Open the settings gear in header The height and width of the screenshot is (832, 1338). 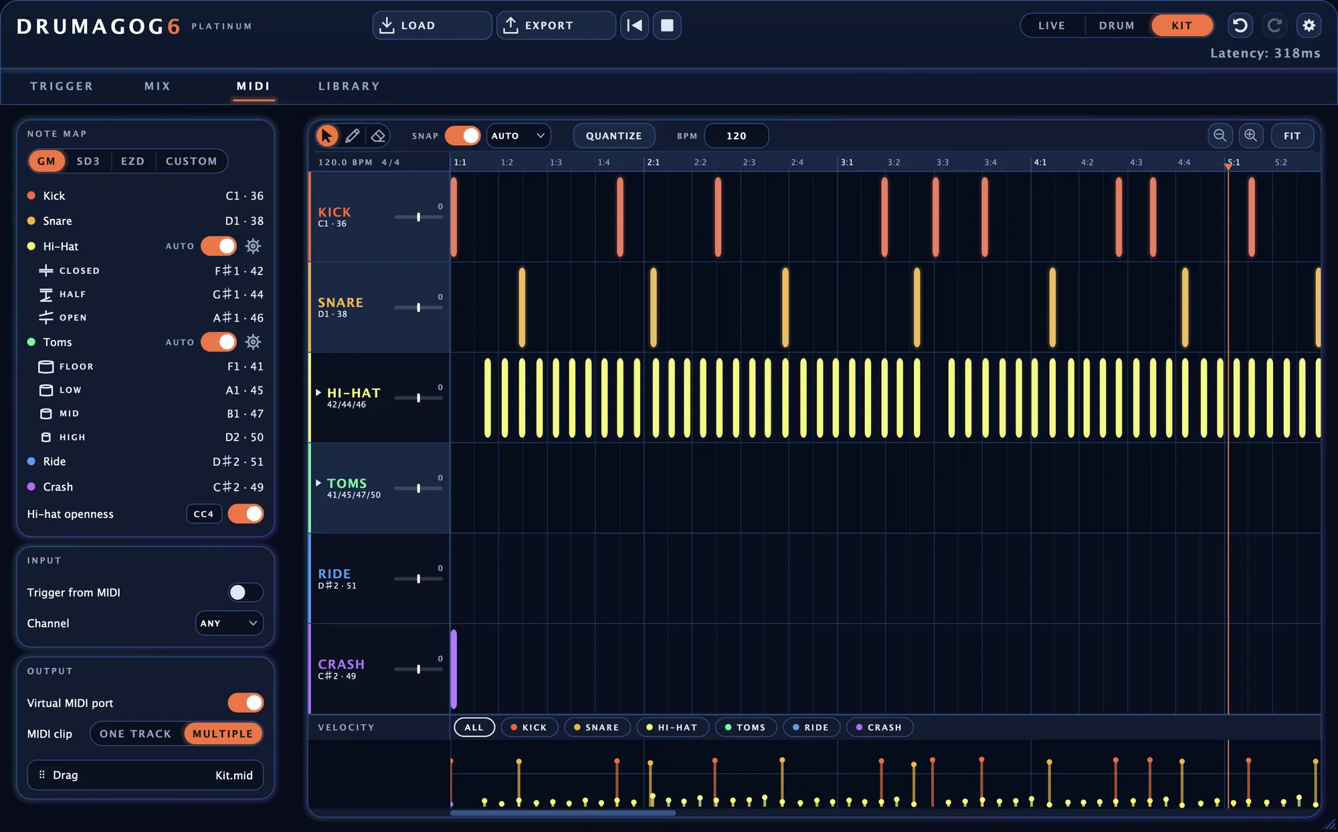pos(1309,25)
